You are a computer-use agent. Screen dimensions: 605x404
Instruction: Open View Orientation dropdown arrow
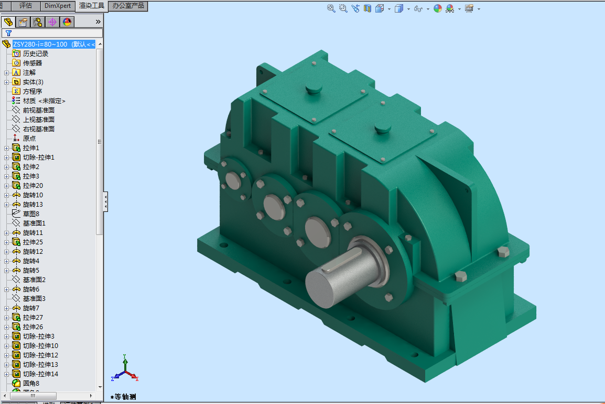tap(389, 9)
